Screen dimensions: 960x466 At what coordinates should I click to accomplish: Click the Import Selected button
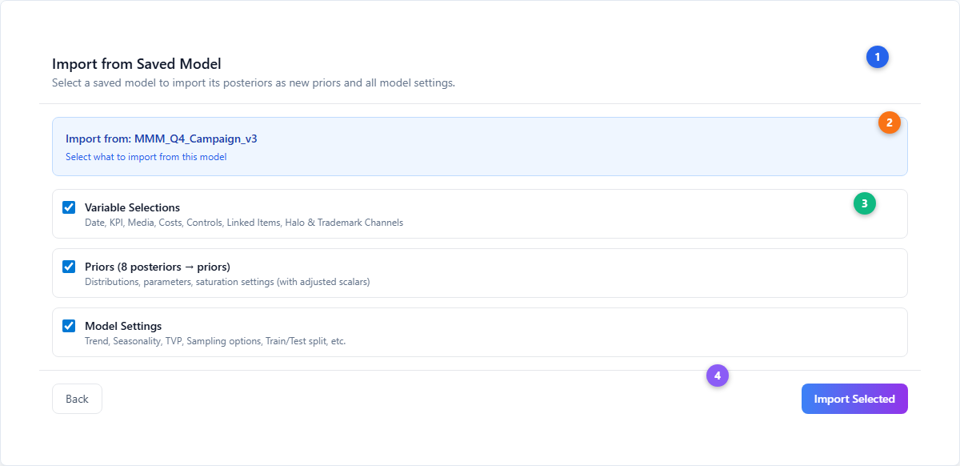[x=854, y=399]
